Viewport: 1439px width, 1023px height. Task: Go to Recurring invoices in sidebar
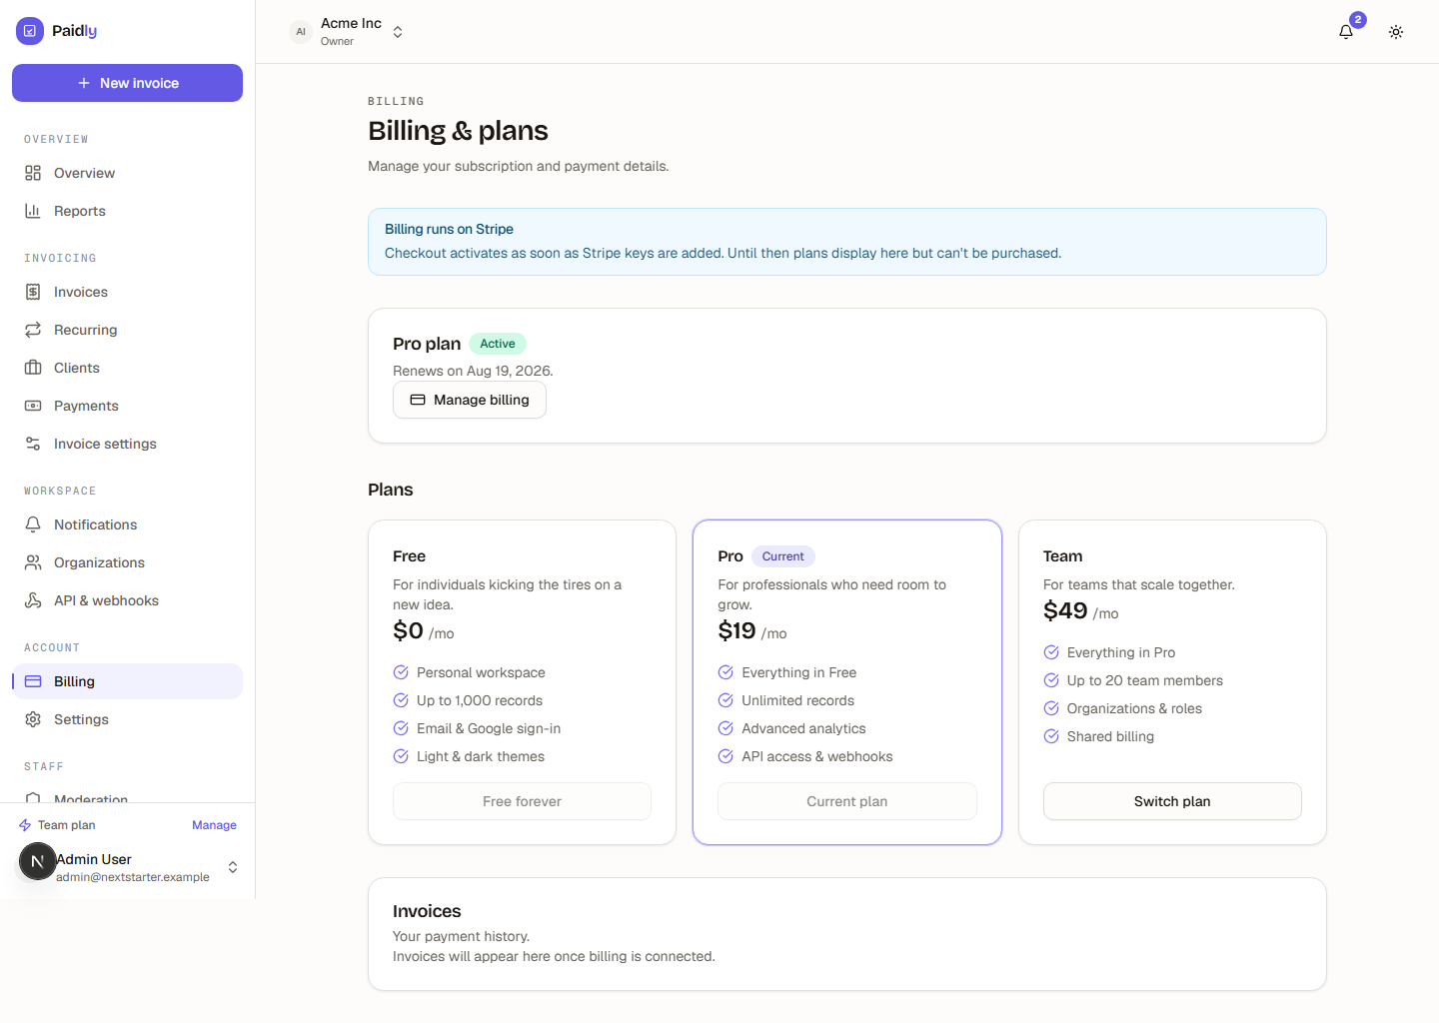(x=127, y=330)
